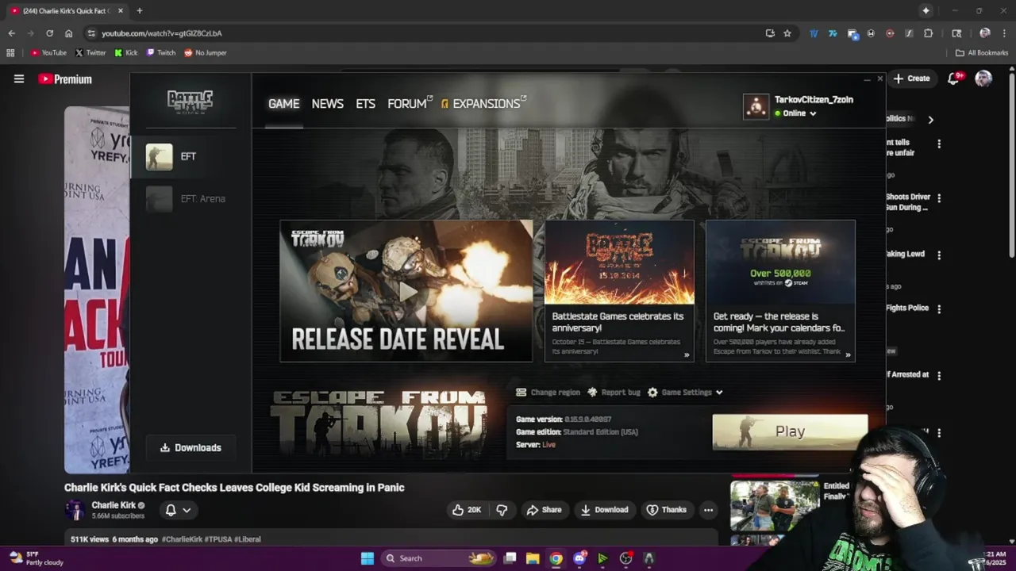Minimize the Battlestate launcher window
The height and width of the screenshot is (571, 1016).
(867, 79)
